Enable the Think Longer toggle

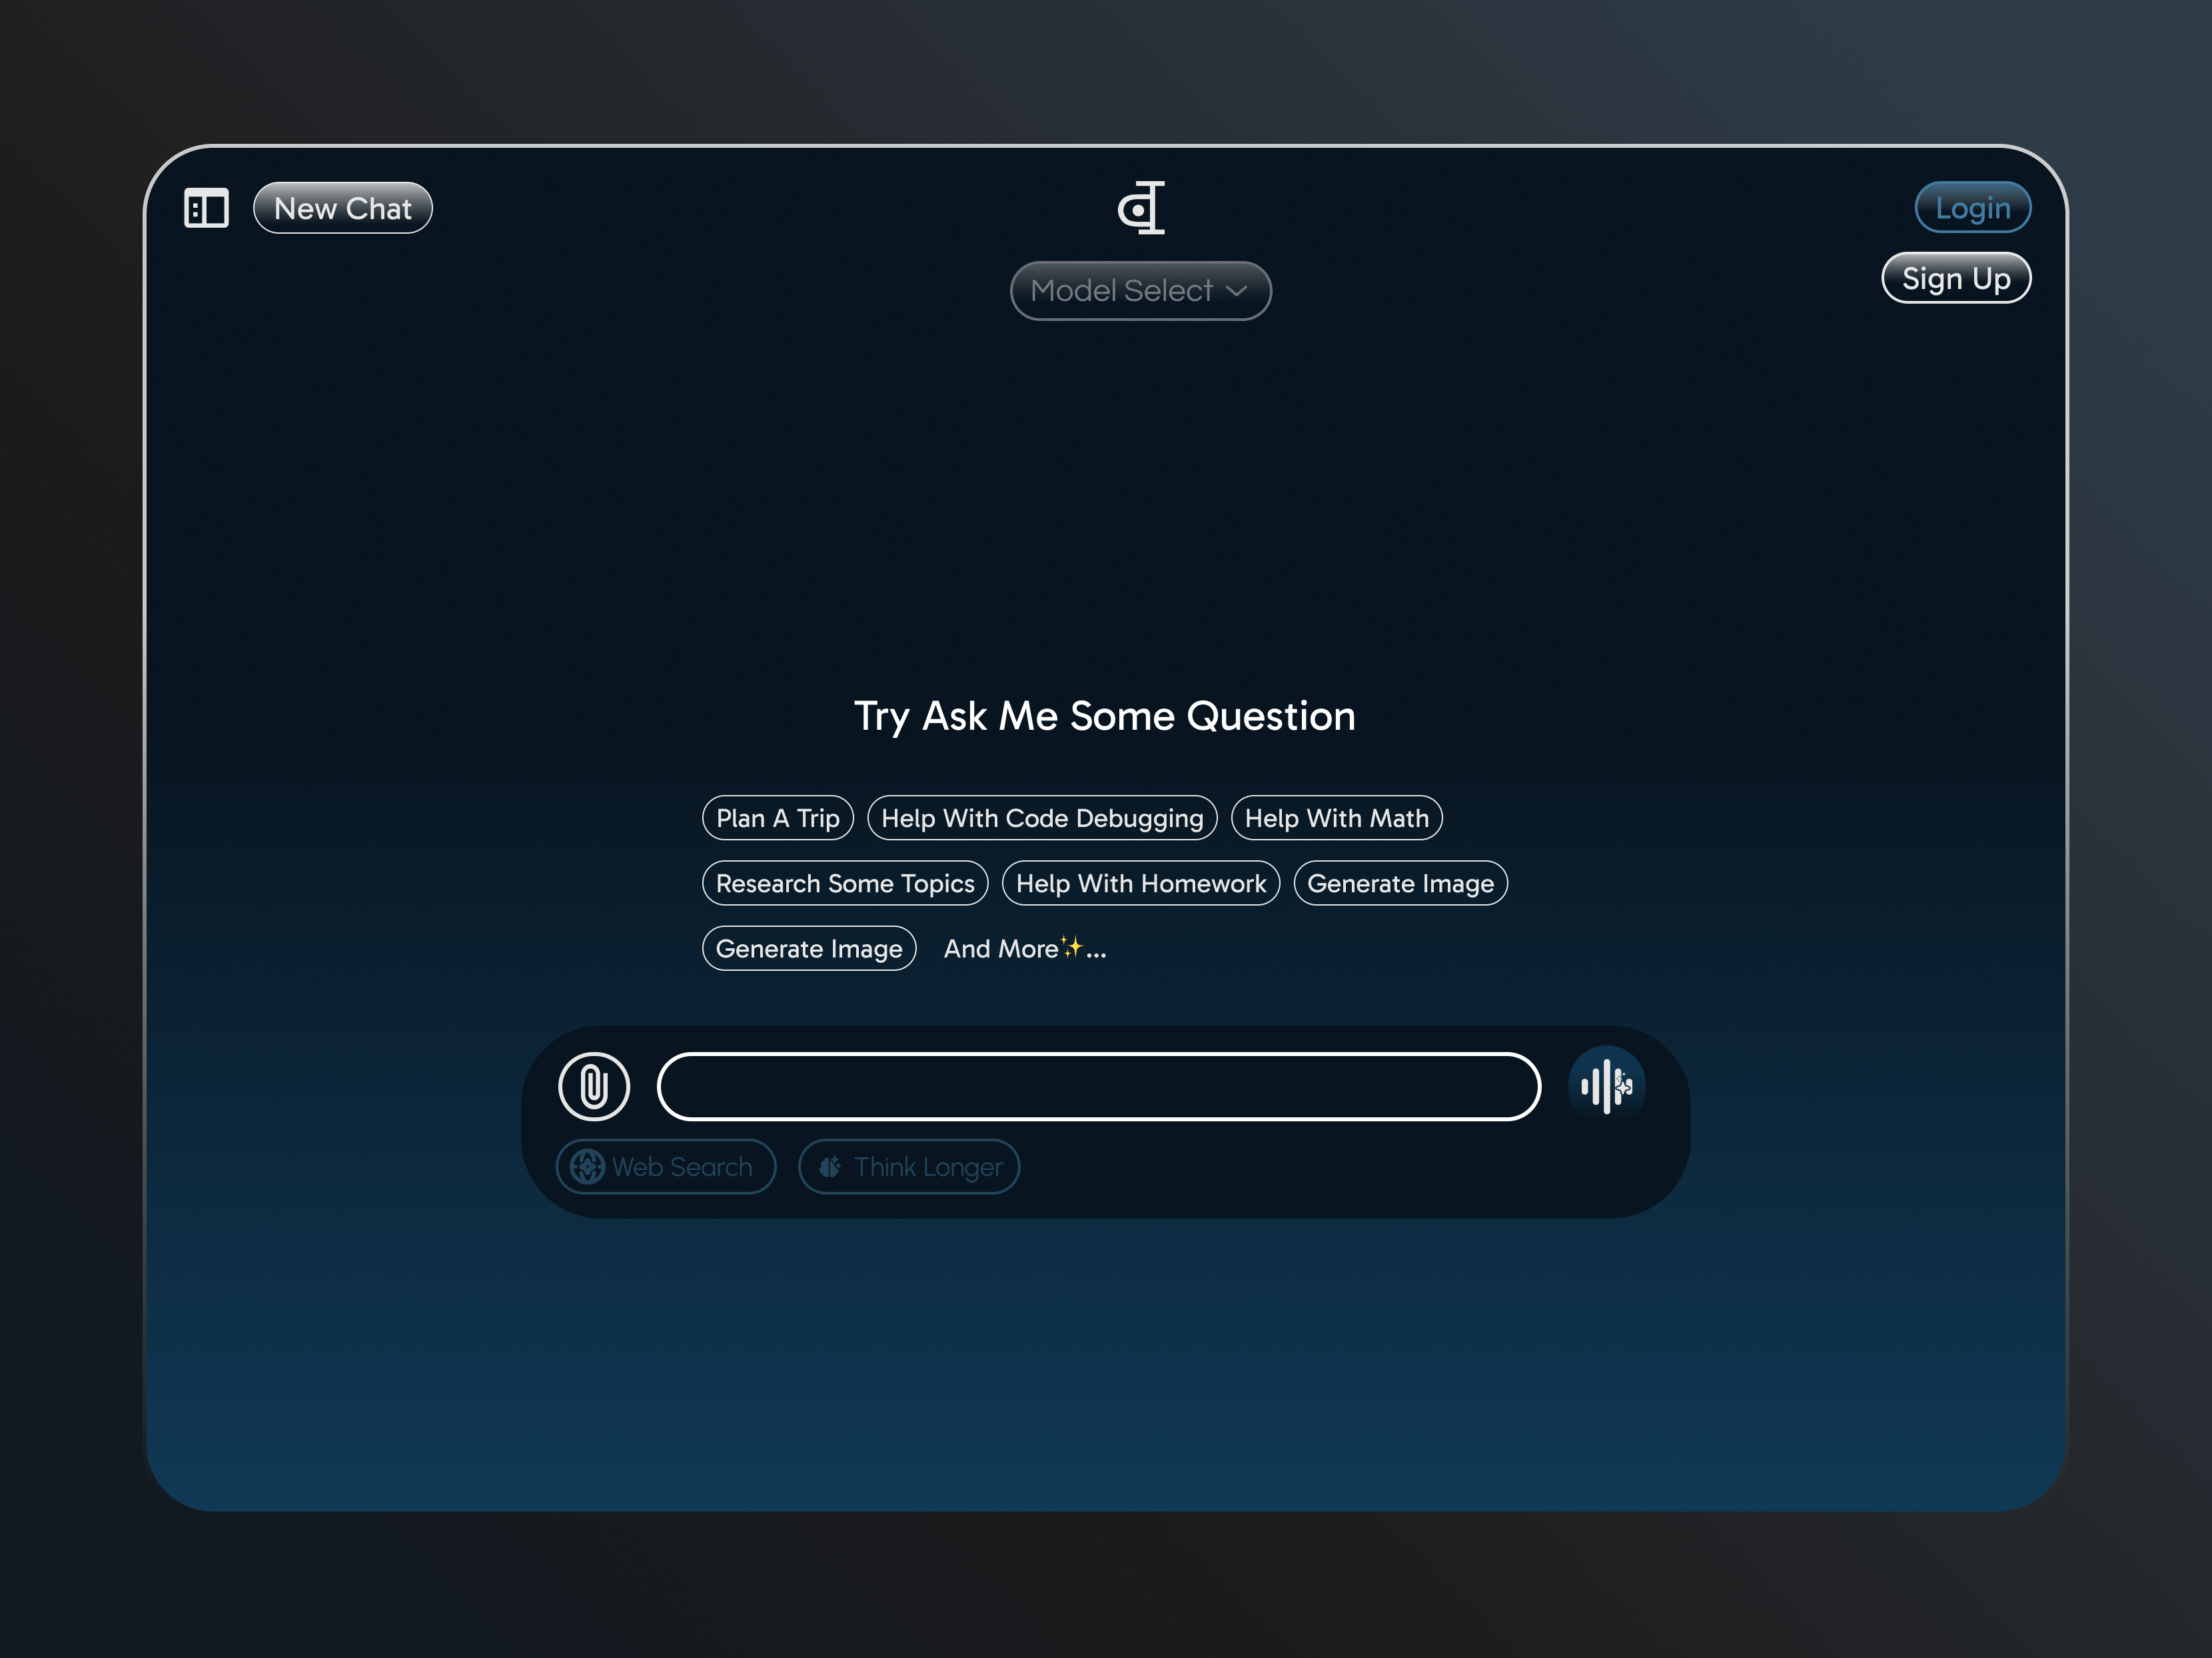pos(909,1167)
